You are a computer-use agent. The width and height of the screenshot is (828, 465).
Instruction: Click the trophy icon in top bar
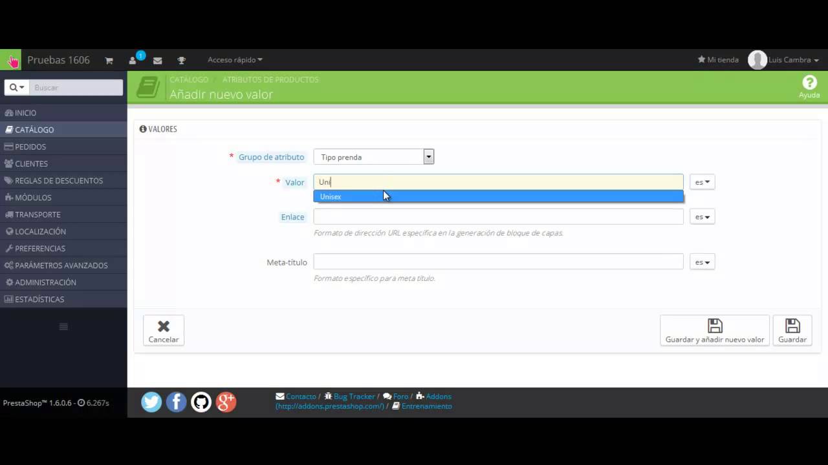click(x=181, y=61)
